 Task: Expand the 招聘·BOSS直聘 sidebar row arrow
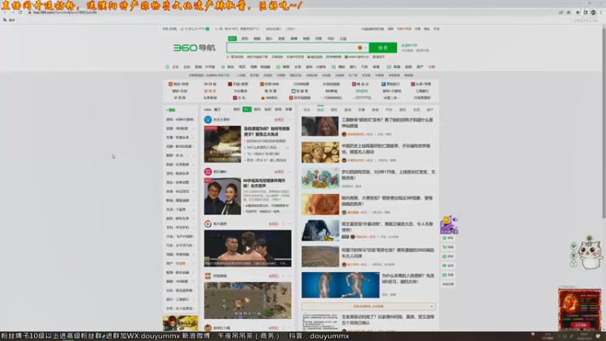tap(193, 146)
